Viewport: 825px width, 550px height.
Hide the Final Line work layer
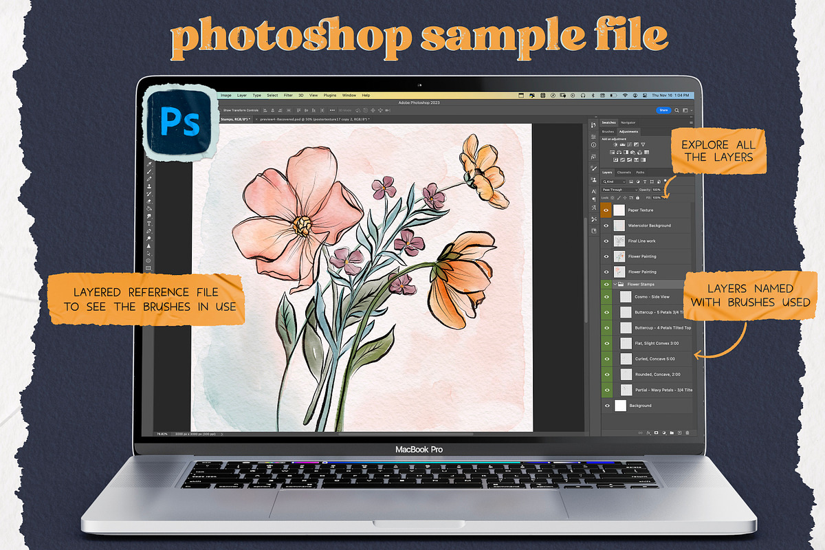[x=606, y=241]
